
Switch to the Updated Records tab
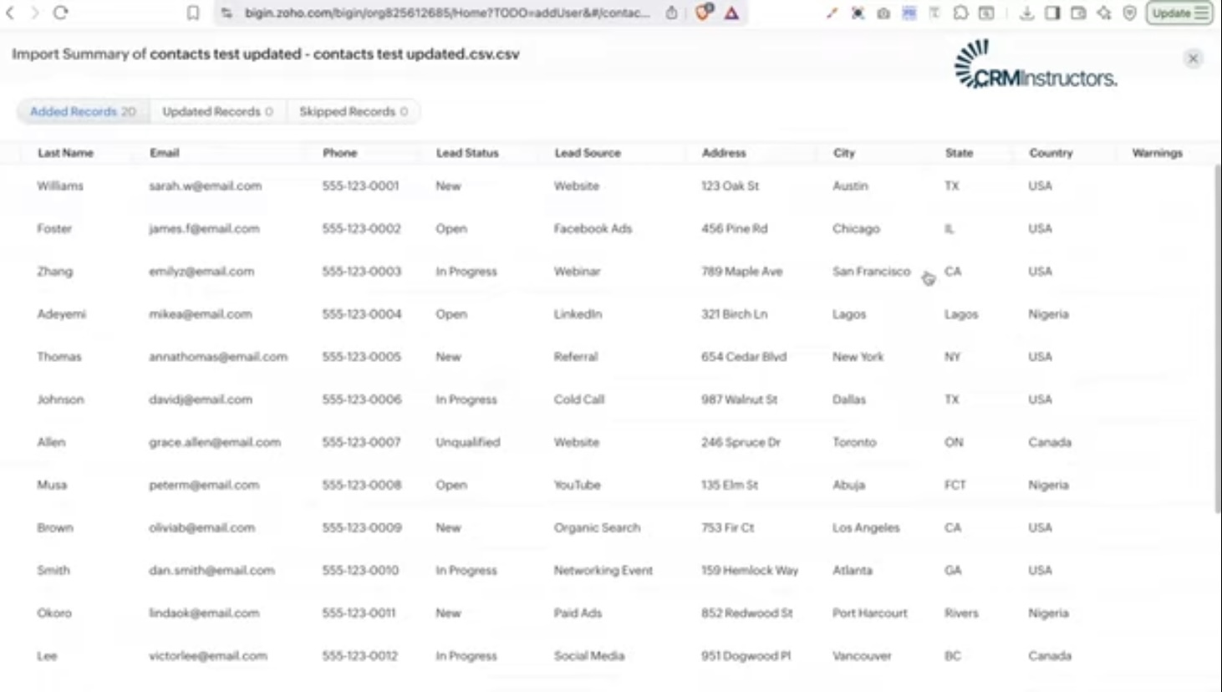tap(217, 111)
